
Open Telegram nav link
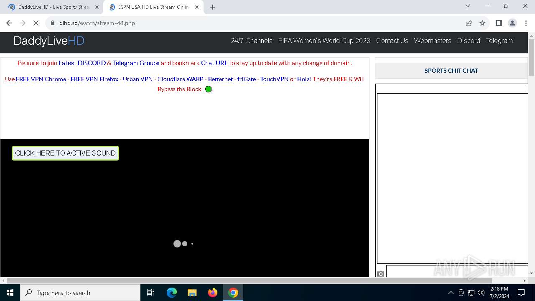tap(499, 41)
